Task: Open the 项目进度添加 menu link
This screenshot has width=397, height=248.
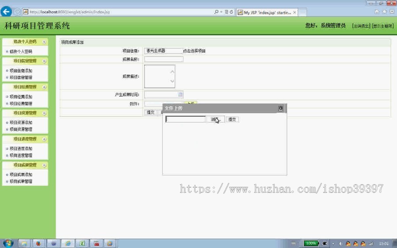Action: pos(21,148)
